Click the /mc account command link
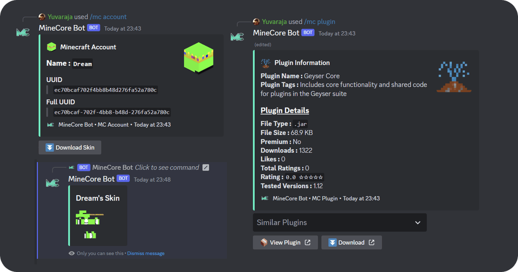The image size is (518, 272). 108,17
